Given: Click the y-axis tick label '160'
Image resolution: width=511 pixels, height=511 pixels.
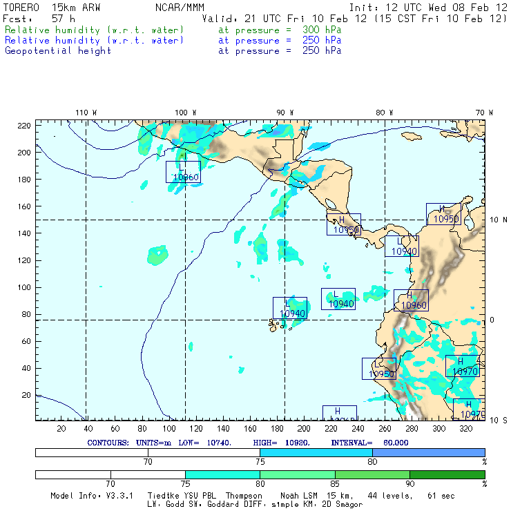Looking at the screenshot, I should pos(24,206).
